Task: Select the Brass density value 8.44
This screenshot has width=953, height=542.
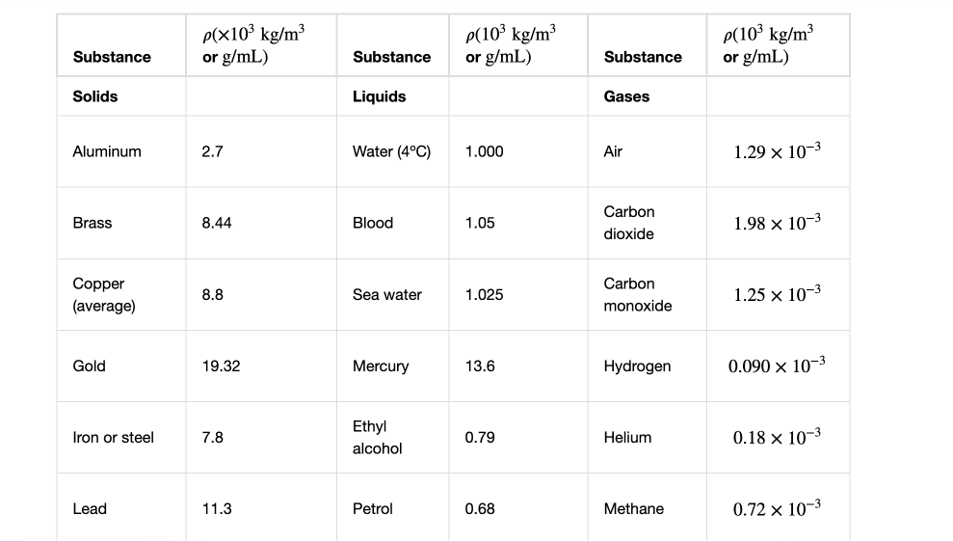Action: point(217,223)
